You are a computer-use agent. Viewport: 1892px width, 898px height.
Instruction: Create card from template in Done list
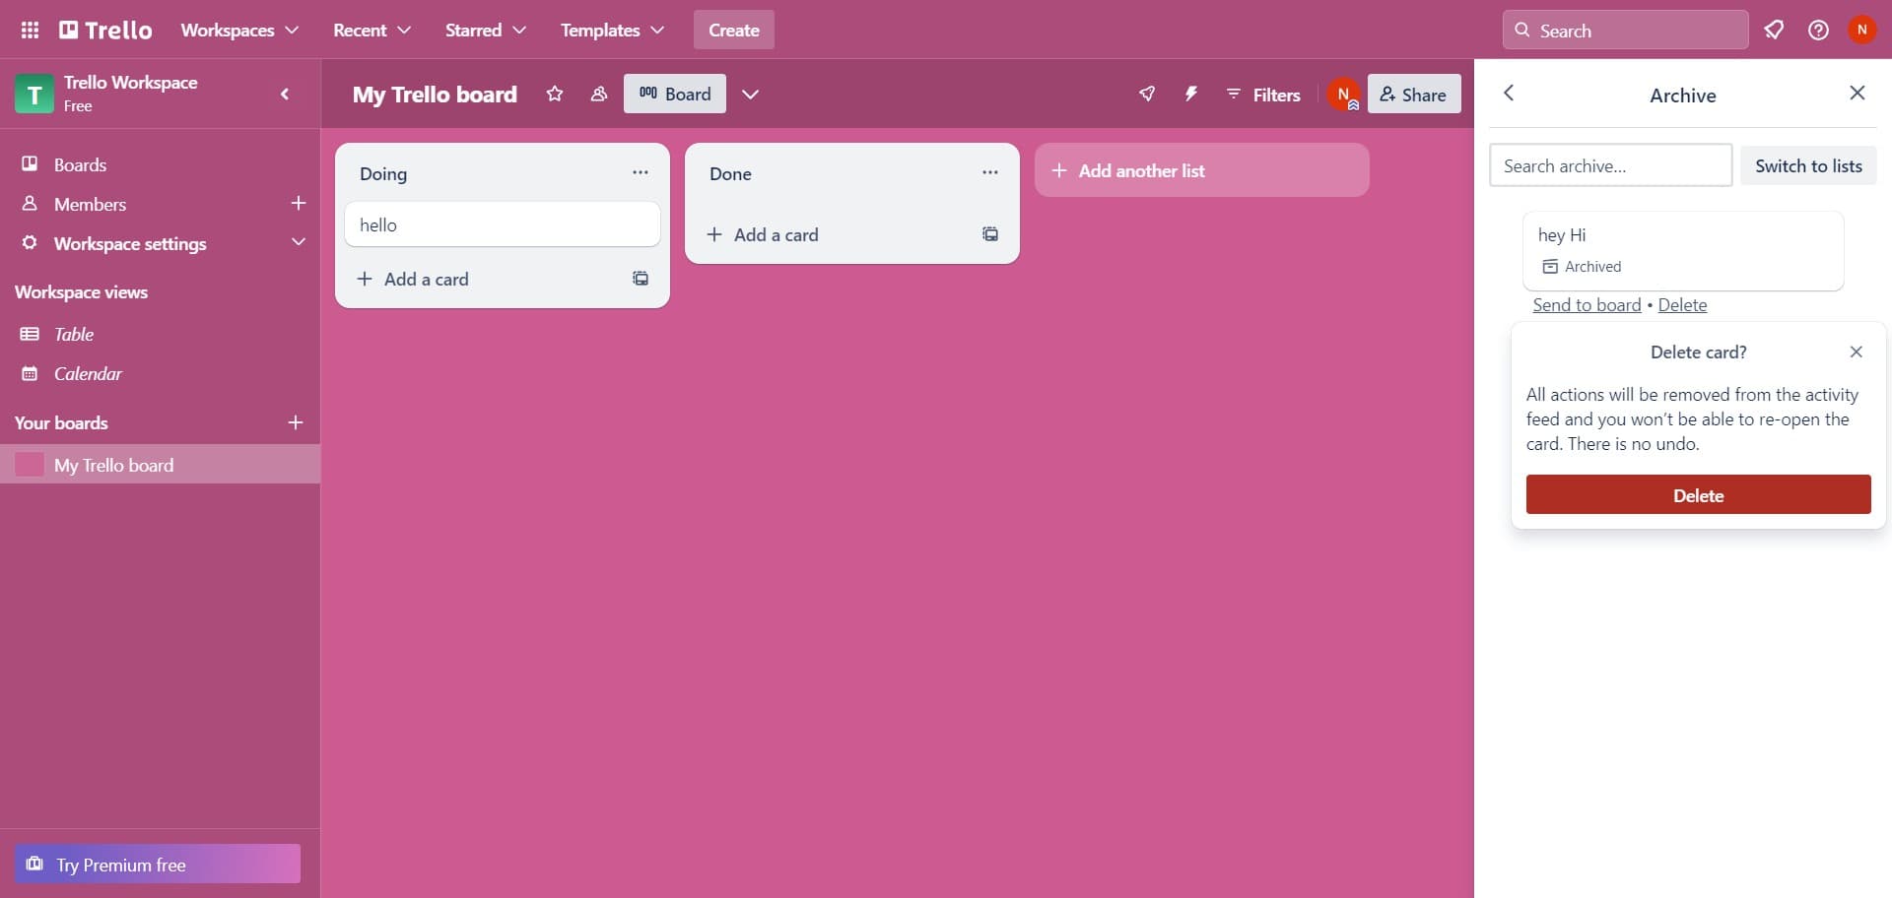pyautogui.click(x=989, y=234)
